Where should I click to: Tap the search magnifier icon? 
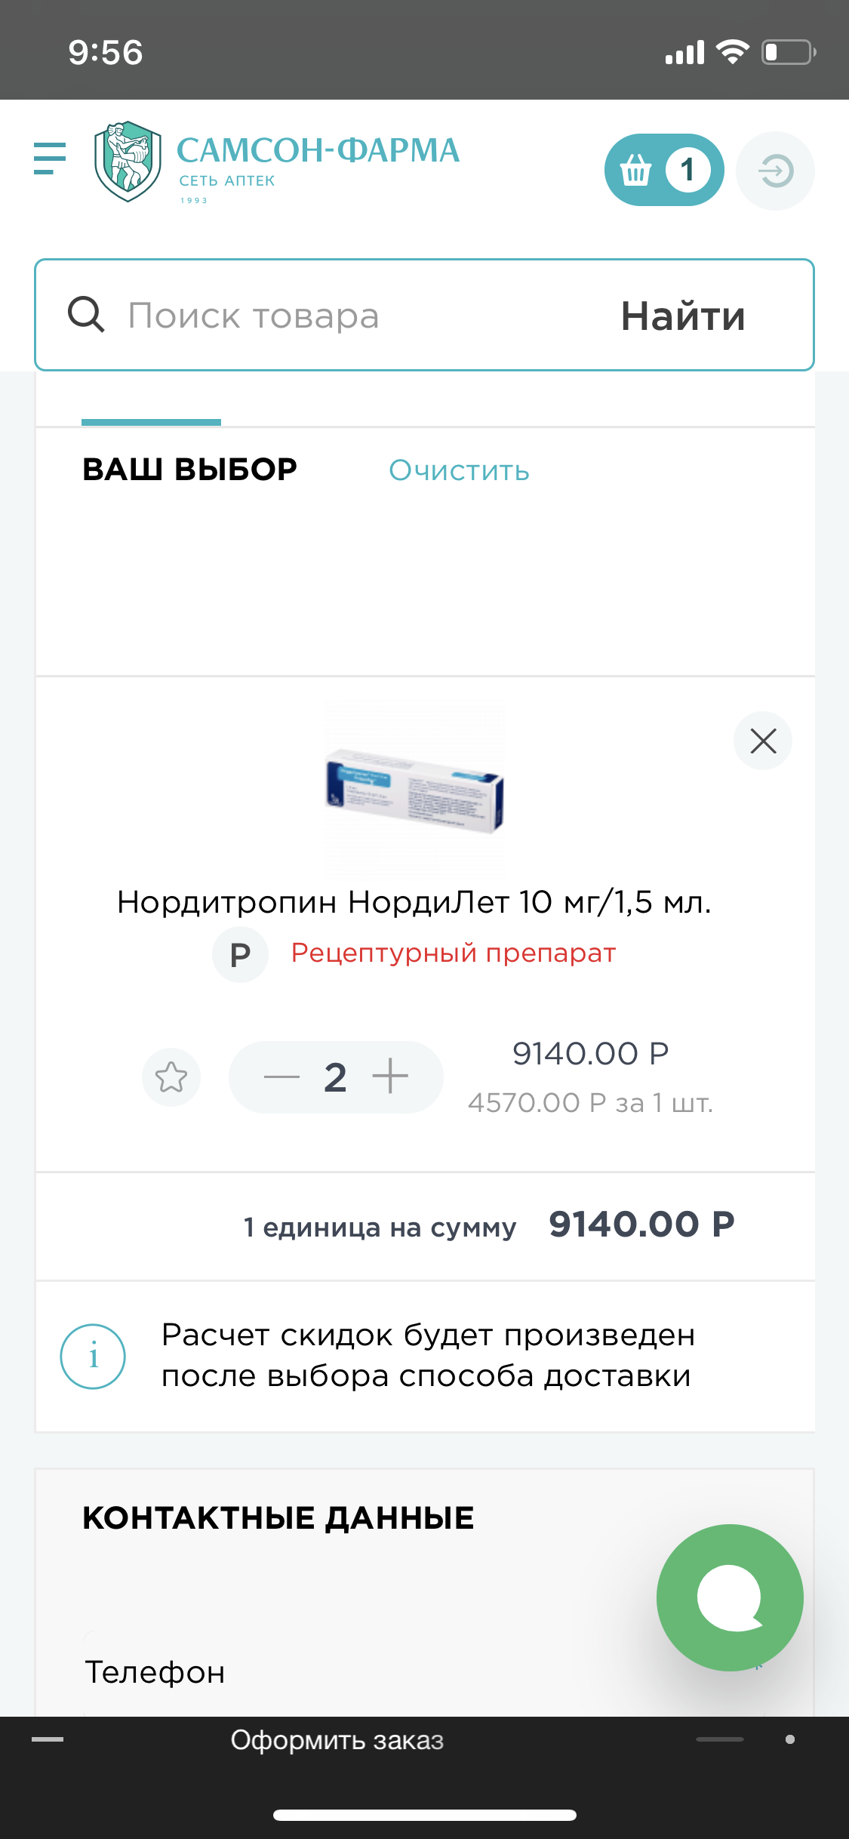pos(86,315)
